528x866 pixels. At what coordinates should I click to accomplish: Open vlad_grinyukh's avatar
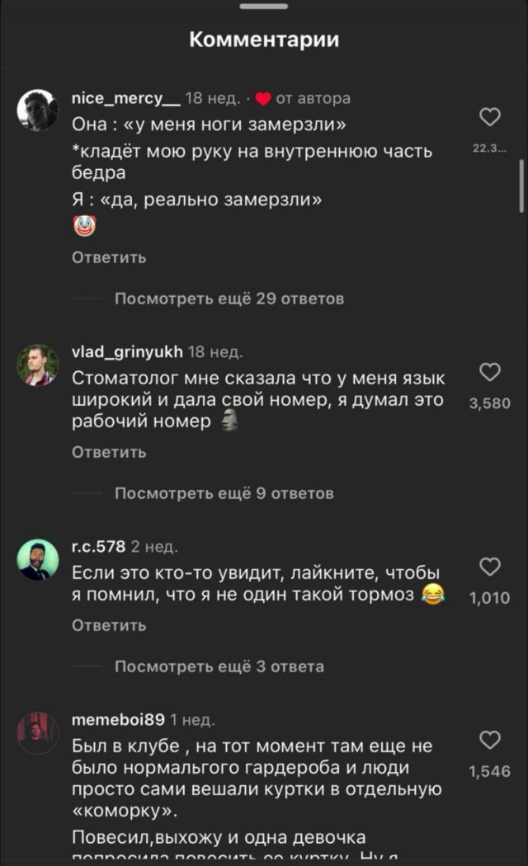[x=38, y=365]
